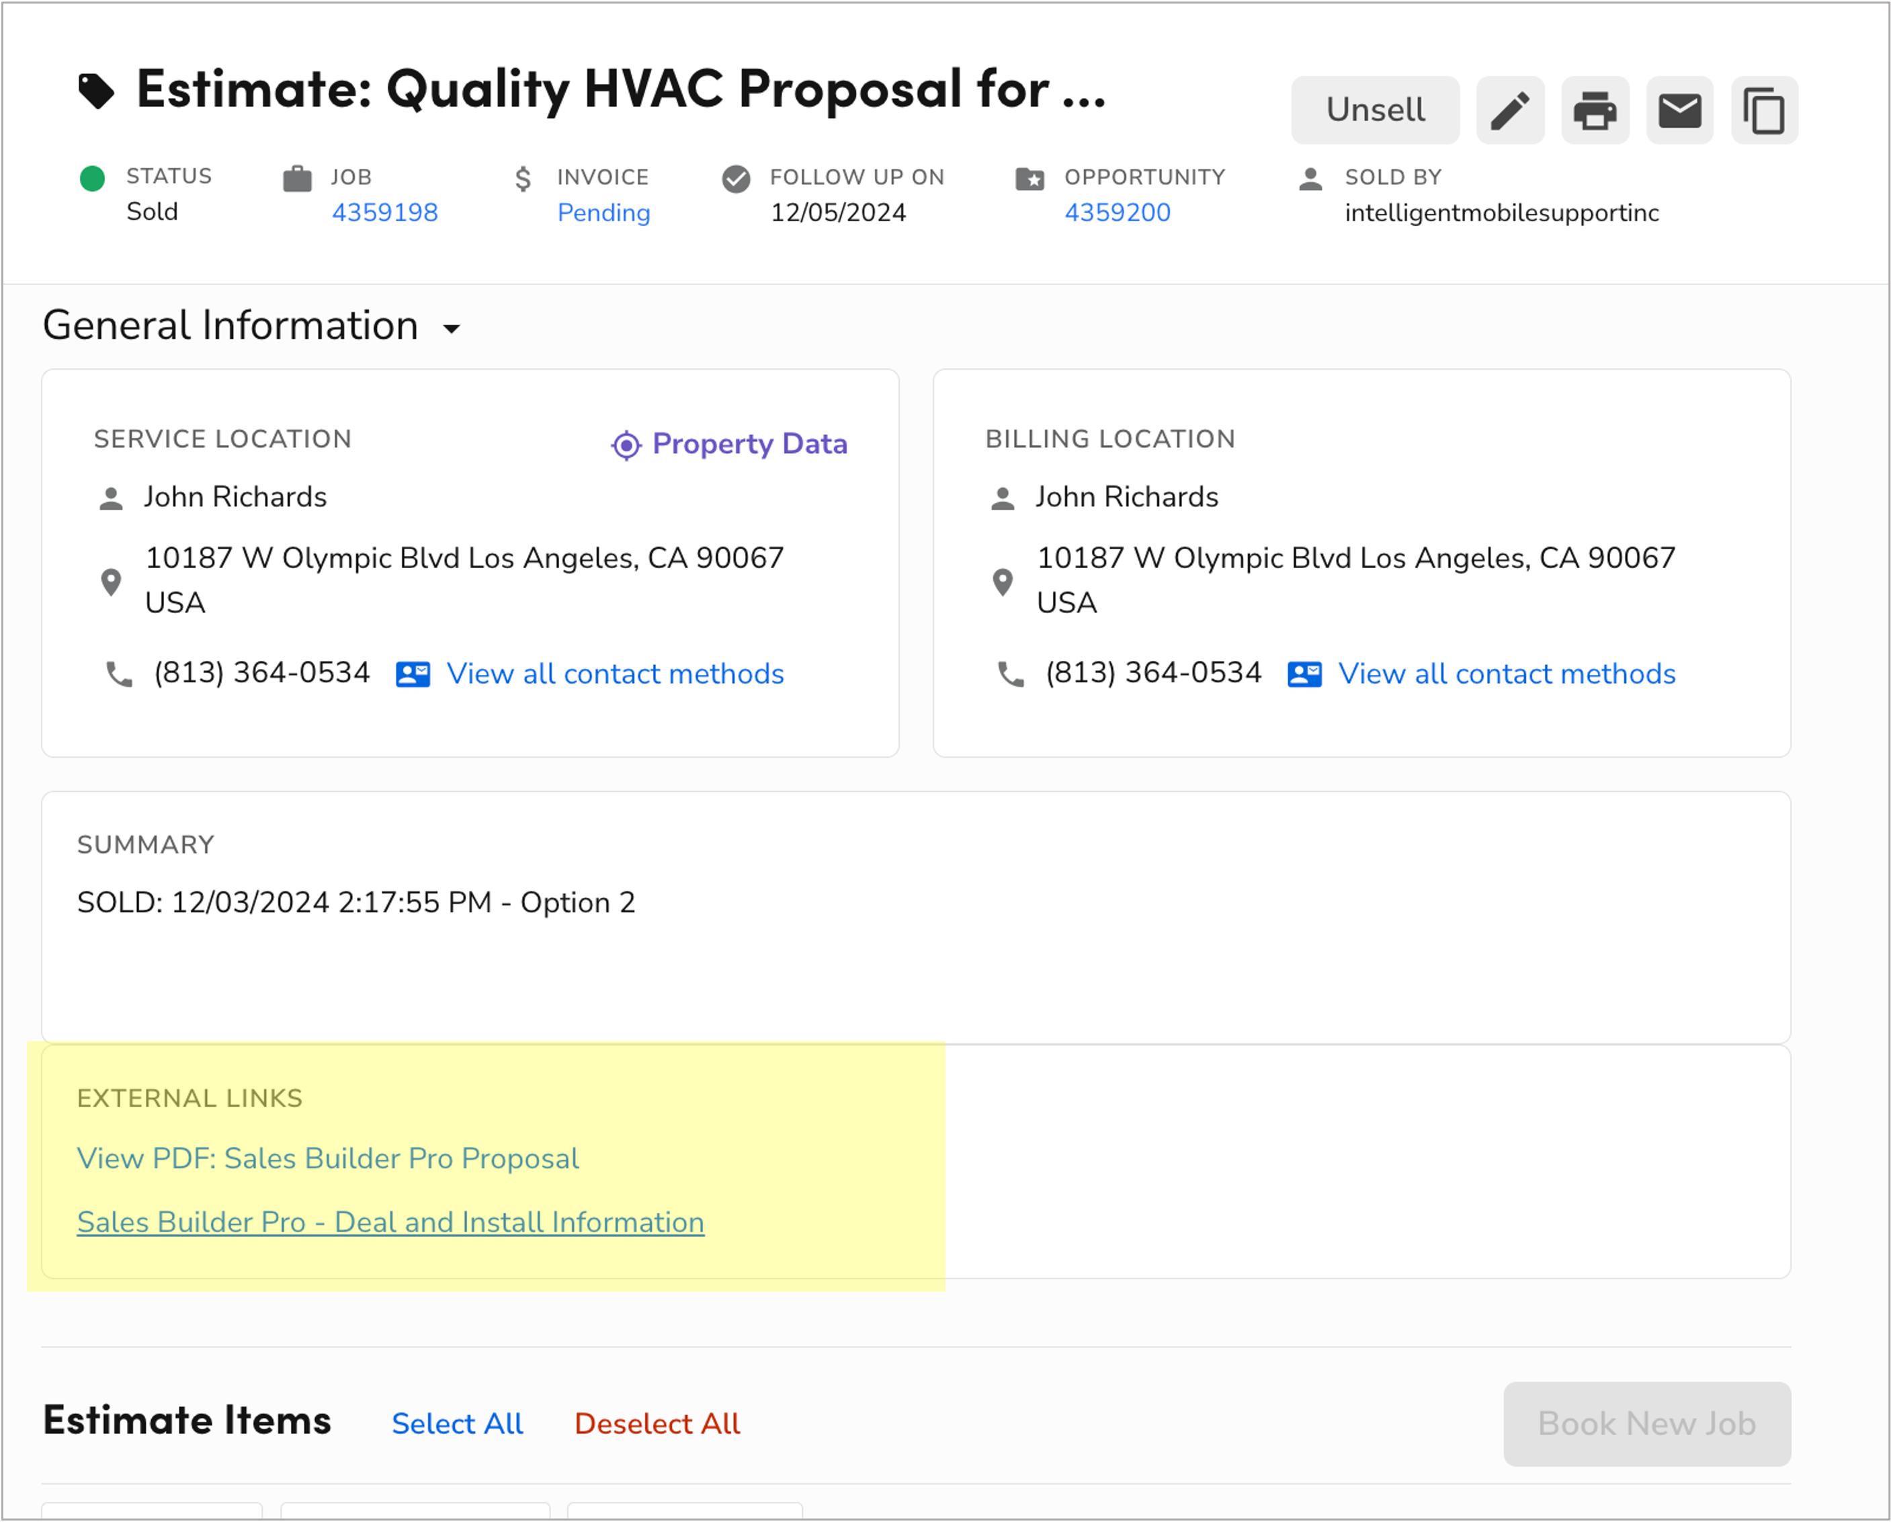The height and width of the screenshot is (1522, 1891).
Task: Click the Sold By person icon
Action: pos(1310,178)
